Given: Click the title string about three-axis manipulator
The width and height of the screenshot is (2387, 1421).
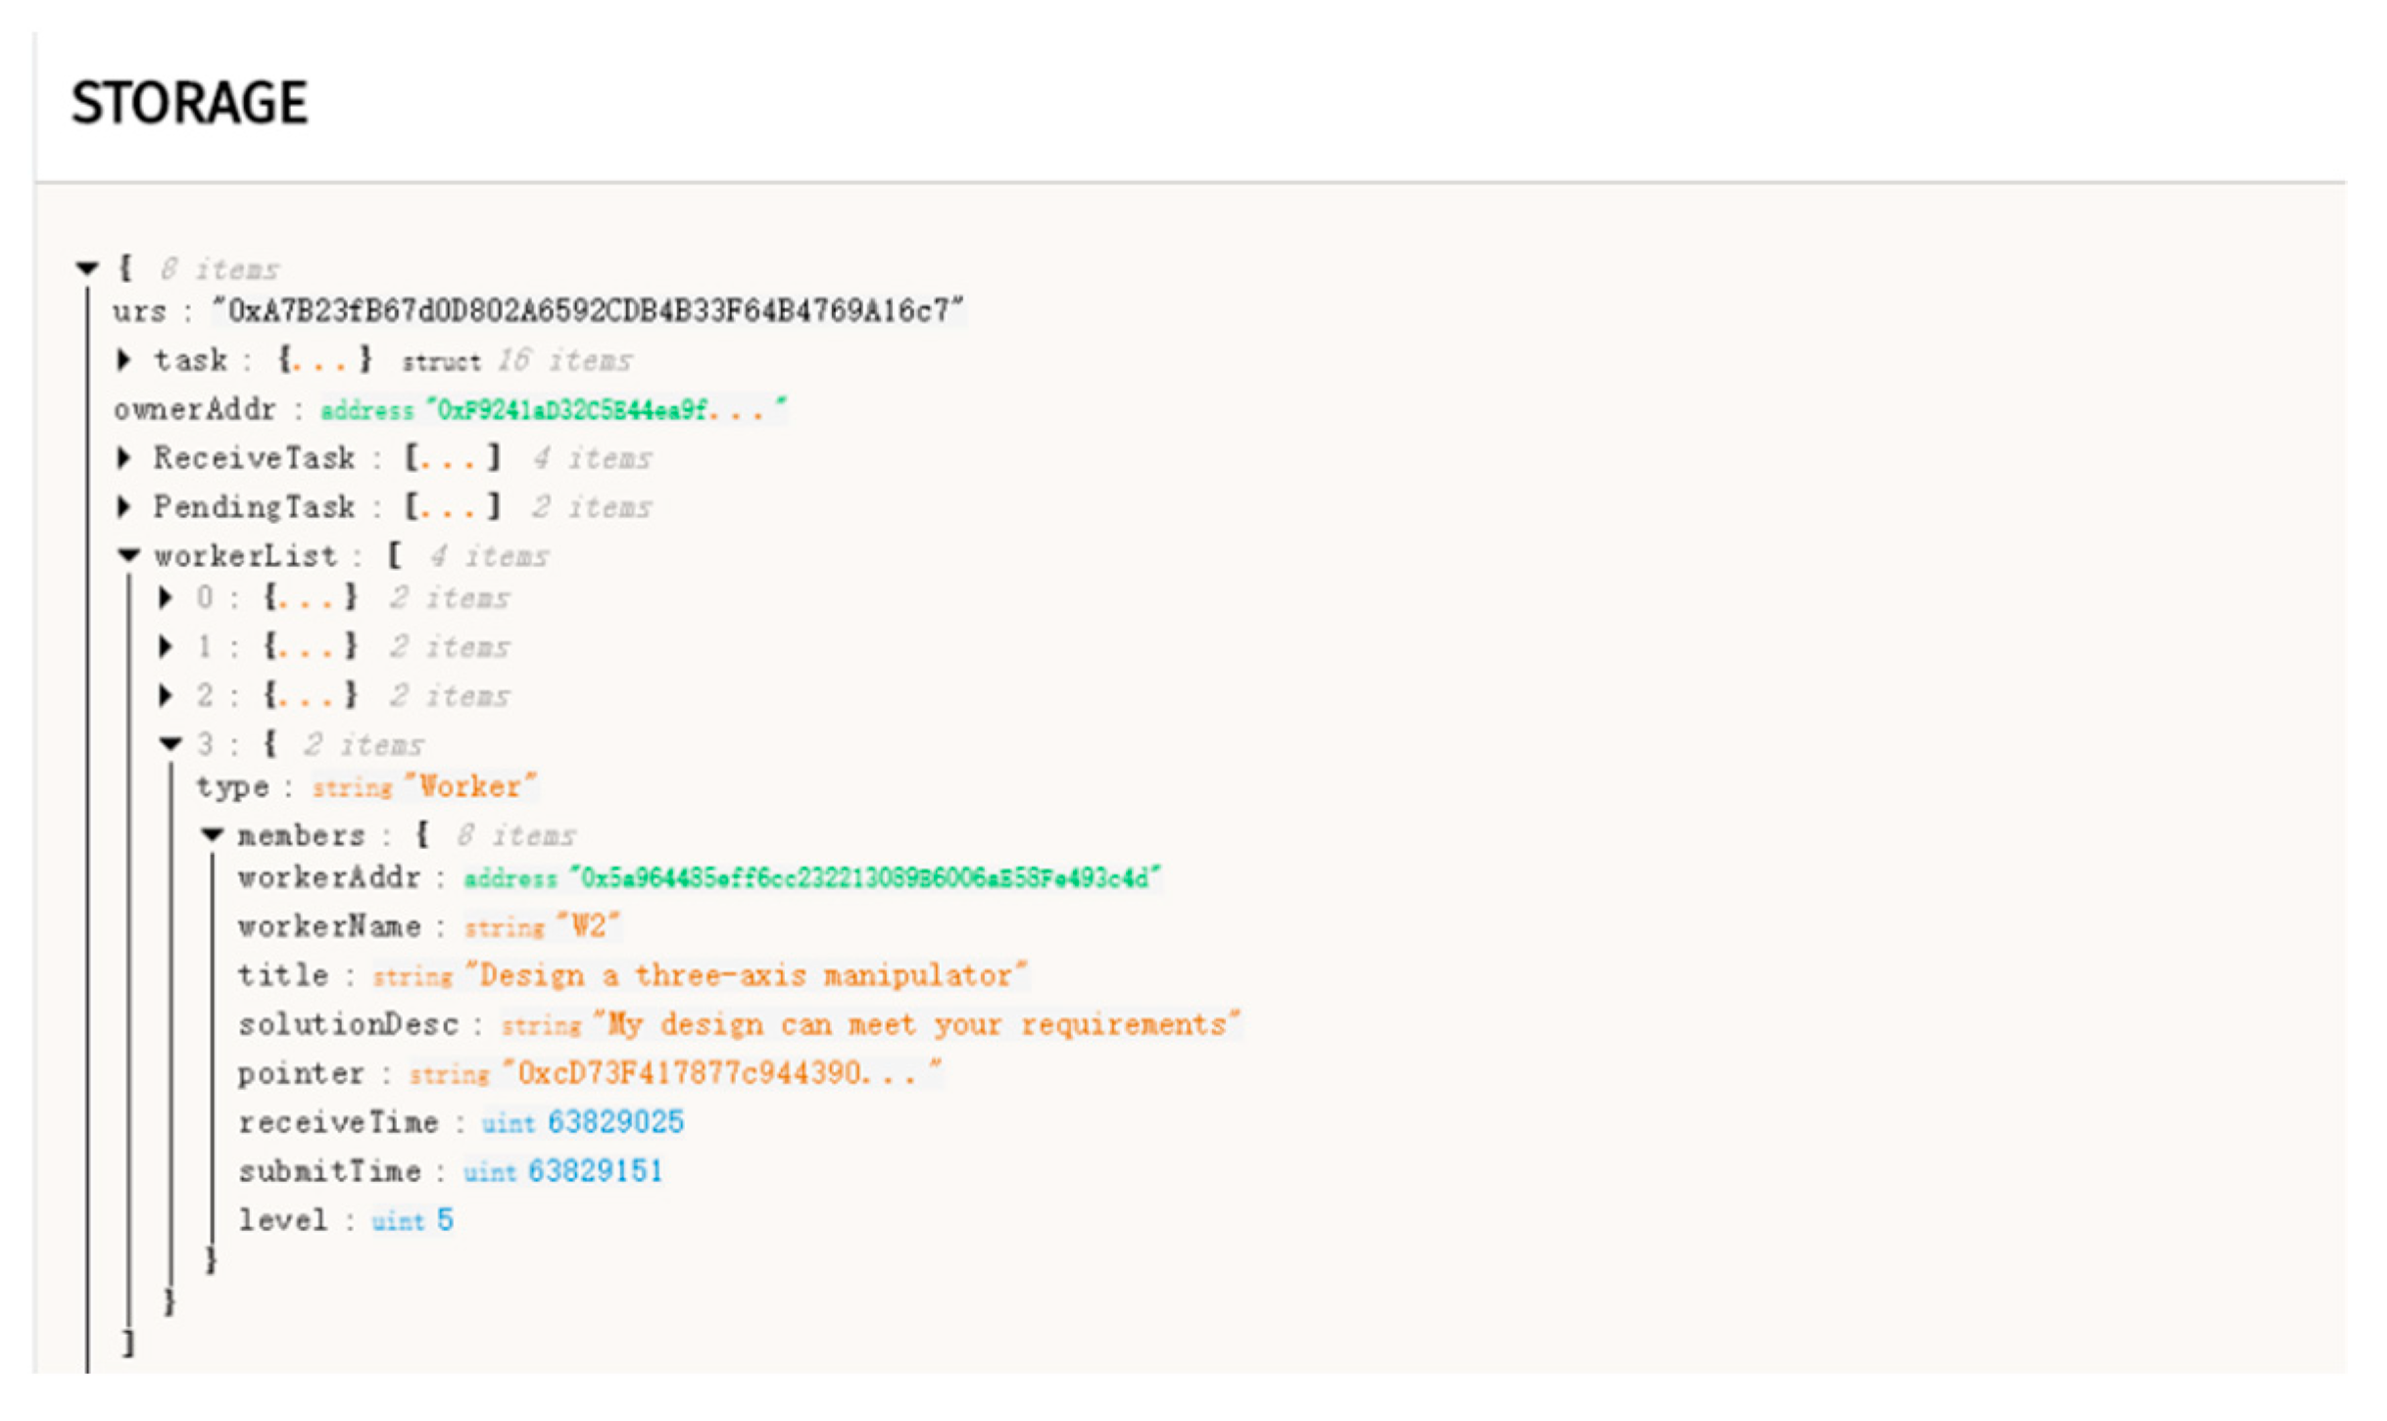Looking at the screenshot, I should pyautogui.click(x=747, y=975).
